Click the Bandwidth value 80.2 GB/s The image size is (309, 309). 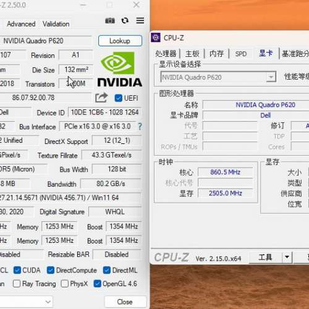111,184
